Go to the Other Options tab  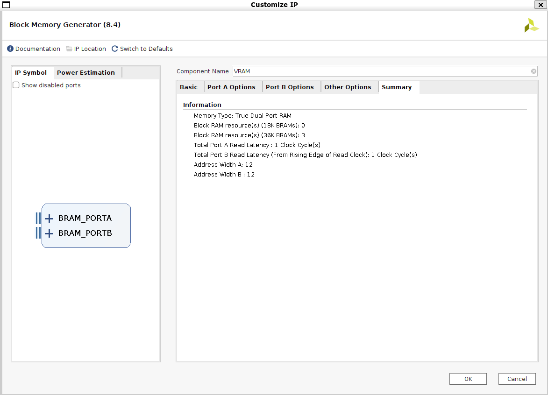348,87
